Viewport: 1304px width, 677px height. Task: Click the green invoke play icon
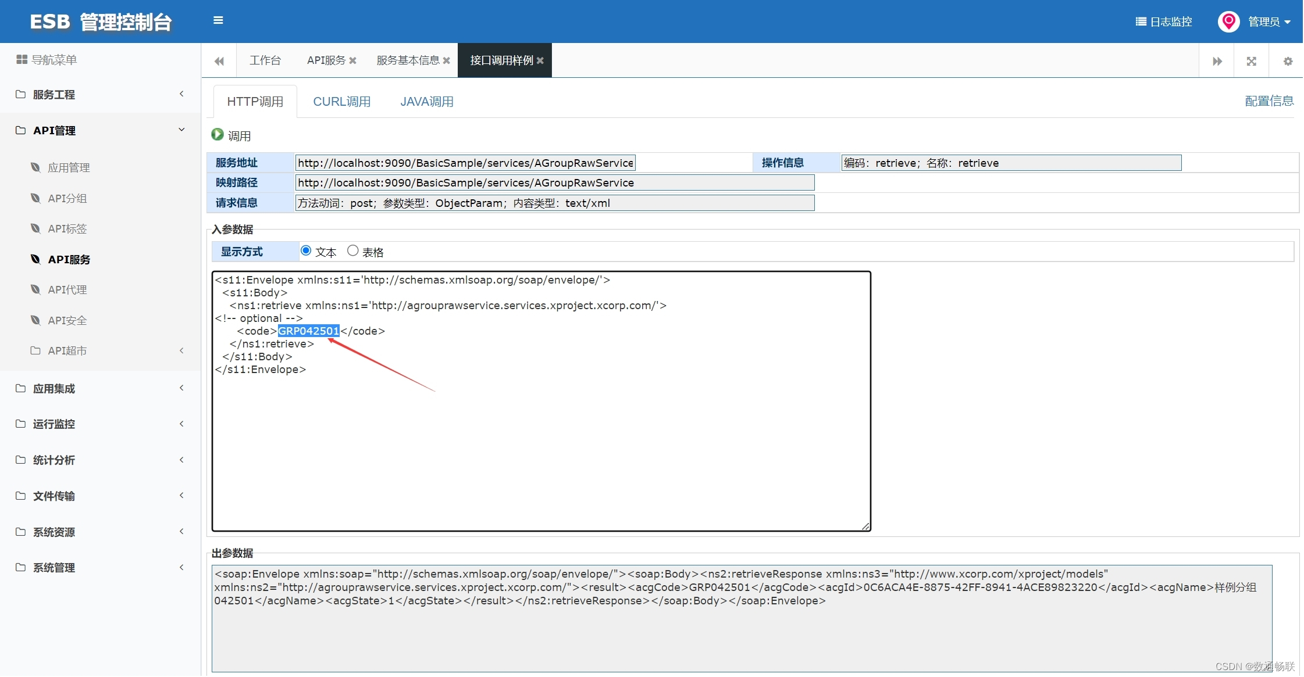(218, 135)
